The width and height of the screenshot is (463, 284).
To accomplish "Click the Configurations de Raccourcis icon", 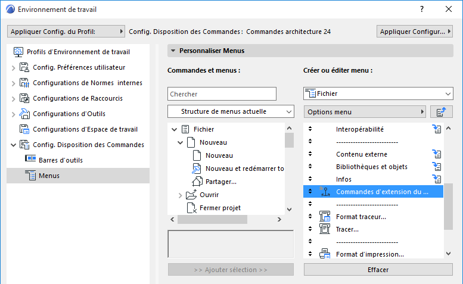I will [x=24, y=98].
